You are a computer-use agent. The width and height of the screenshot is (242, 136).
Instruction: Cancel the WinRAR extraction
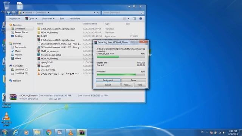point(108,85)
